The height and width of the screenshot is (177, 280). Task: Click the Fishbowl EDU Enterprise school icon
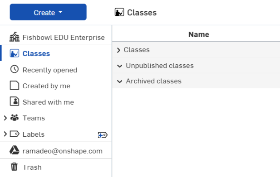pos(15,37)
